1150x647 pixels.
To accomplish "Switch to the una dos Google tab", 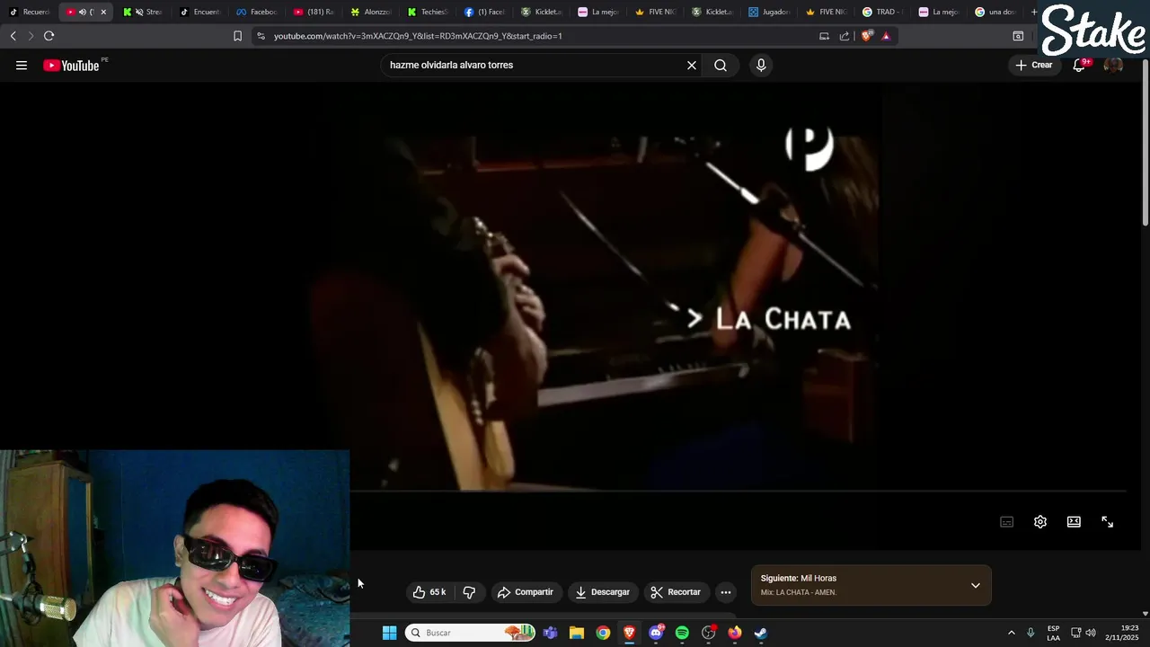I will coord(995,12).
